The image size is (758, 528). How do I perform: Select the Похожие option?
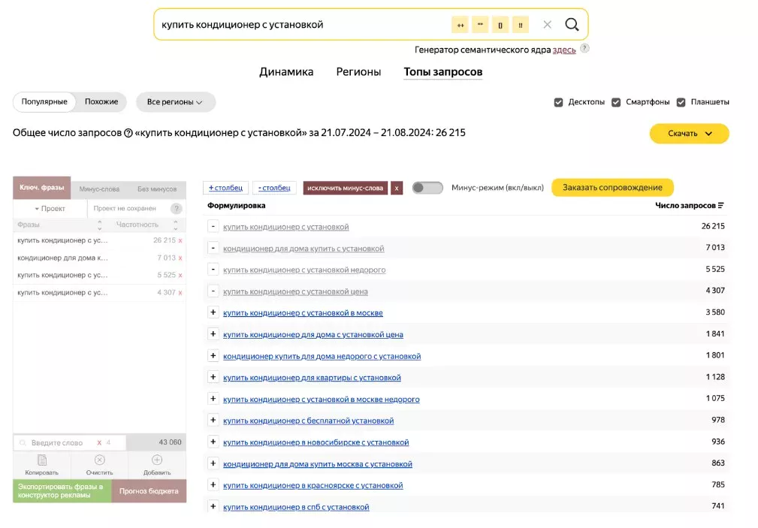(x=101, y=101)
